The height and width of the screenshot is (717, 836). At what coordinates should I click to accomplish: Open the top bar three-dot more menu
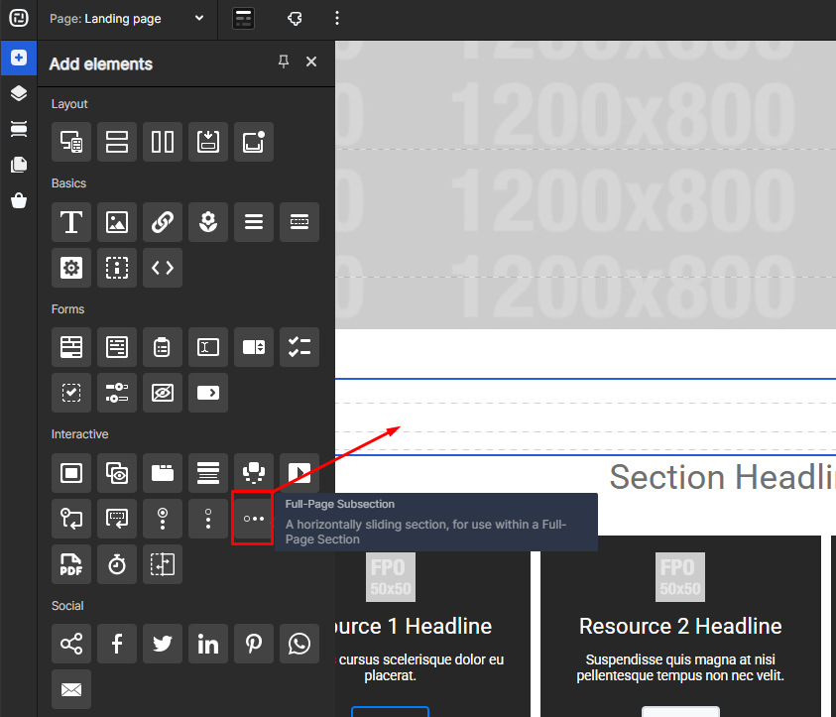tap(336, 19)
